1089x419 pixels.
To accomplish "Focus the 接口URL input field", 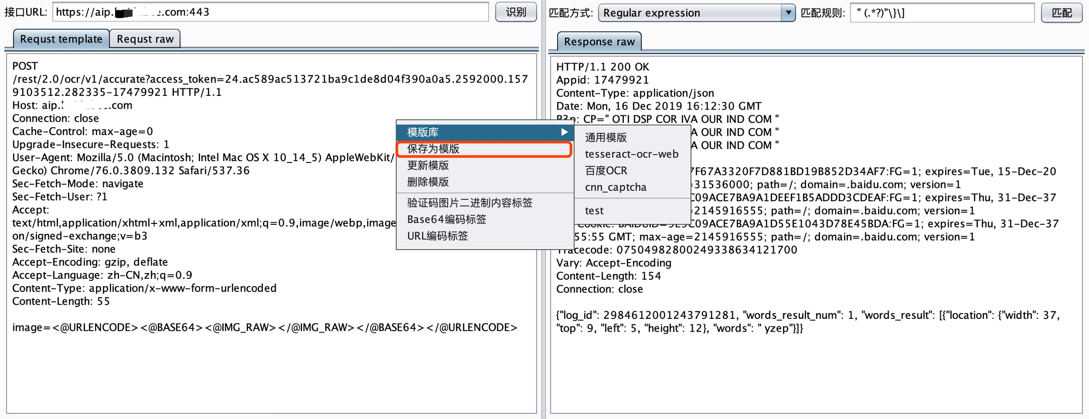I will 270,12.
